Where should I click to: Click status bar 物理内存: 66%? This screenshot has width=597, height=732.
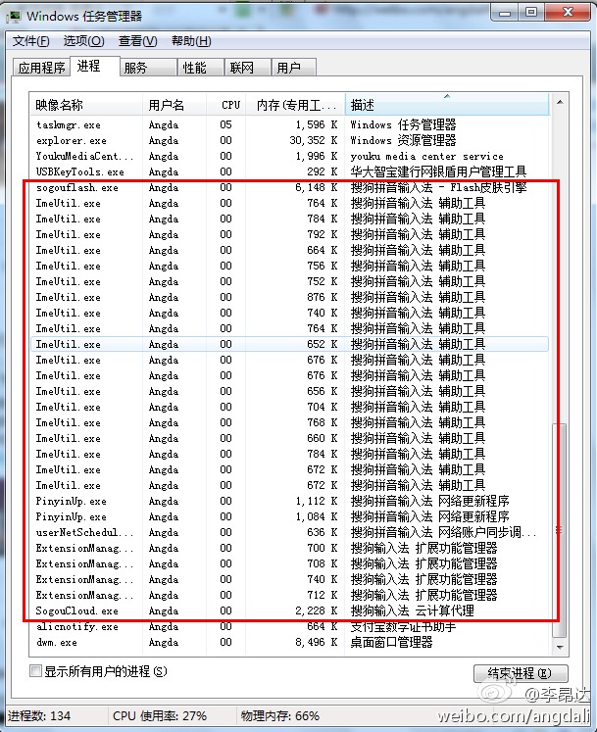279,715
